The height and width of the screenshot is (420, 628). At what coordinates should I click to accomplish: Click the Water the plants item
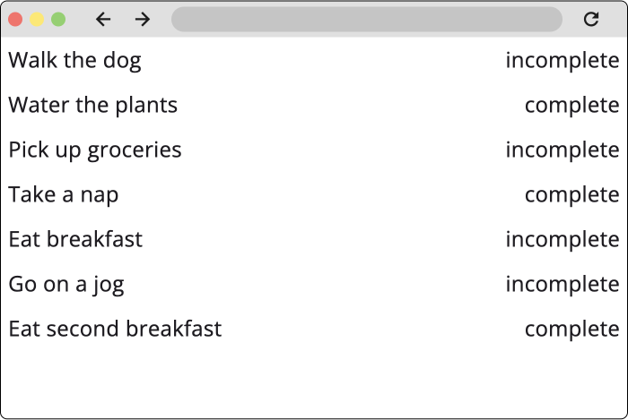(93, 105)
